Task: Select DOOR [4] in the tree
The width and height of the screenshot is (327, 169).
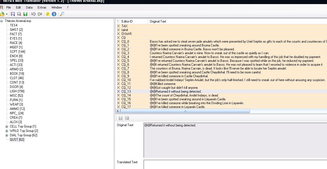Action: (x=16, y=87)
